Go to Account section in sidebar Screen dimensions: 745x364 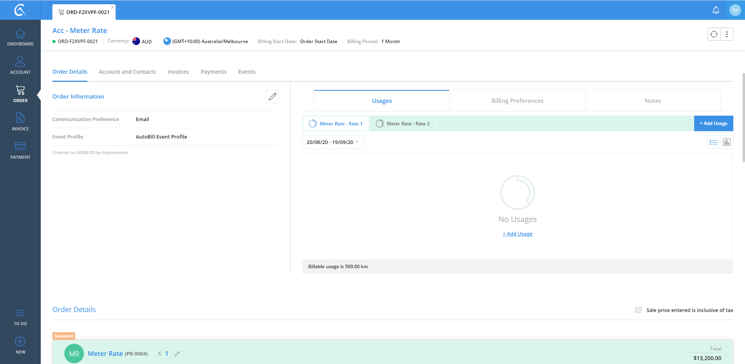point(20,66)
